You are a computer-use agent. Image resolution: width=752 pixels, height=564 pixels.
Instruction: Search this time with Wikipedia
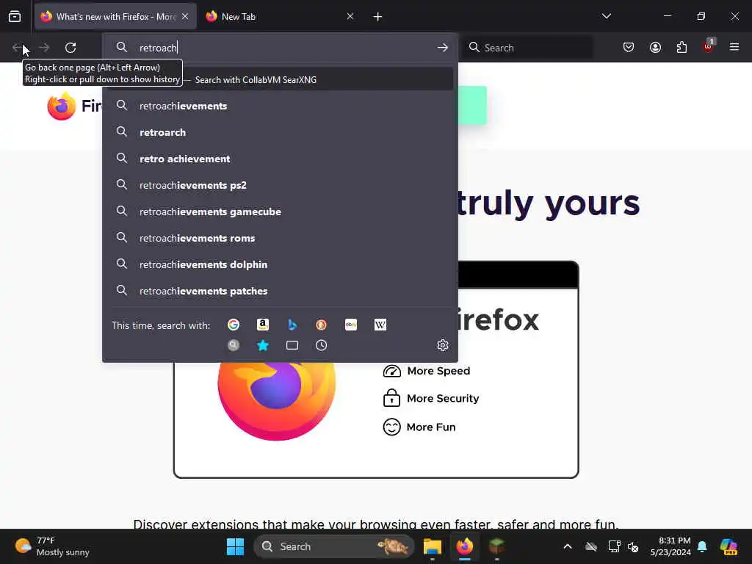coord(380,325)
